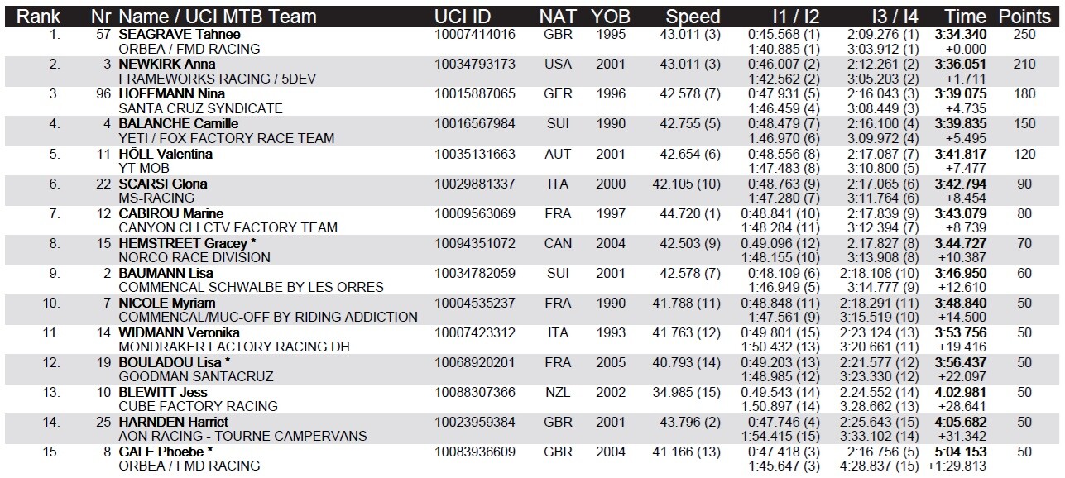The height and width of the screenshot is (478, 1065).
Task: Click BLEWITT Jess's nationality NZL
Action: [x=558, y=392]
